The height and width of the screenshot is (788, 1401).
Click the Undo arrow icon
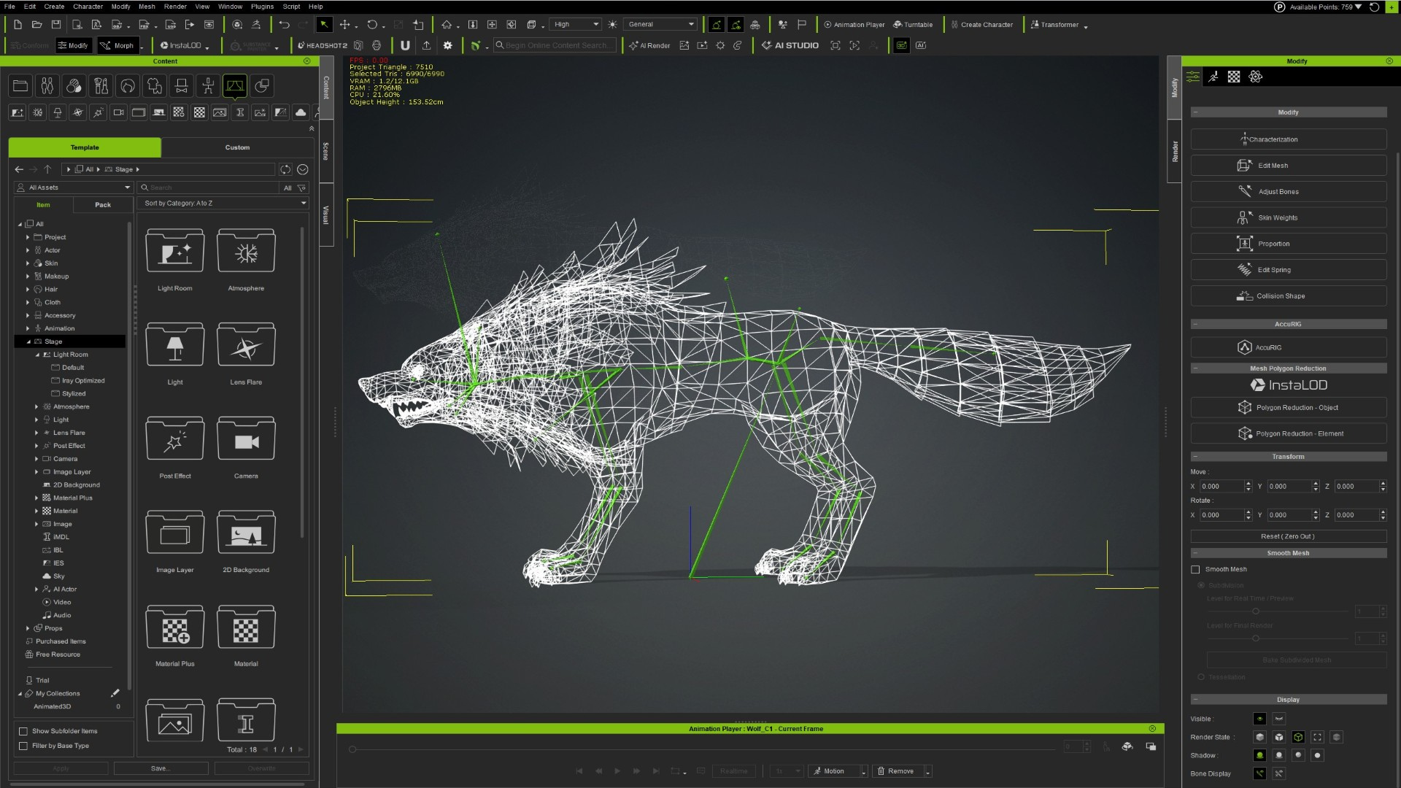click(284, 25)
